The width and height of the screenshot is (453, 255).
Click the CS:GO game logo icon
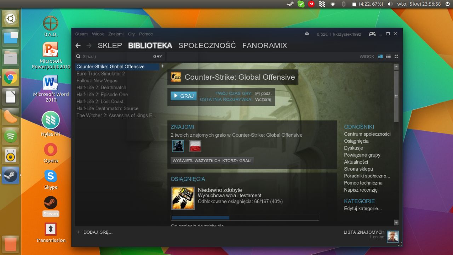pyautogui.click(x=176, y=77)
